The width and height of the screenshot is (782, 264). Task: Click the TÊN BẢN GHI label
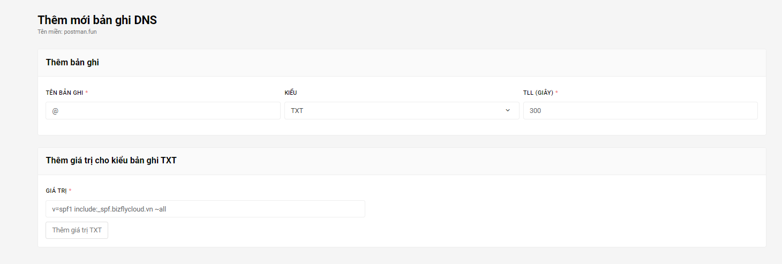tap(64, 93)
